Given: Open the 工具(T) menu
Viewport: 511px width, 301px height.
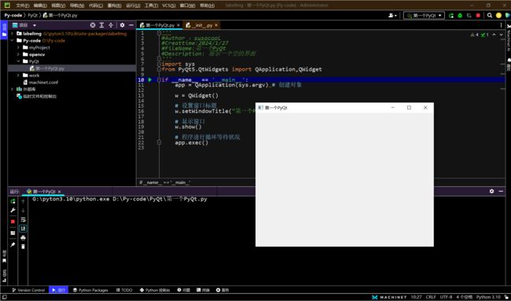Looking at the screenshot, I should pyautogui.click(x=151, y=6).
